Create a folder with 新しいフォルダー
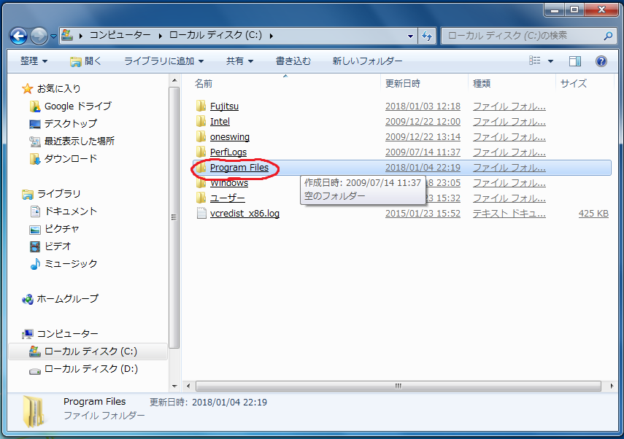This screenshot has height=439, width=624. (367, 61)
